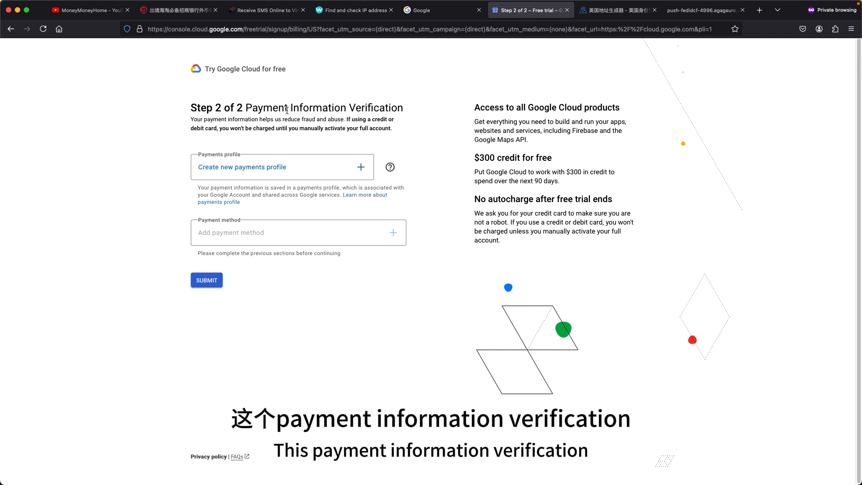Image resolution: width=862 pixels, height=485 pixels.
Task: Reload the page with refresh icon
Action: 43,29
